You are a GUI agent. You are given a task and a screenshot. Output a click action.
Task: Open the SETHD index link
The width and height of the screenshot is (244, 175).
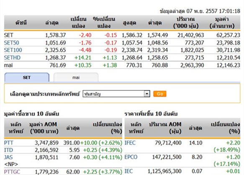pyautogui.click(x=12, y=57)
